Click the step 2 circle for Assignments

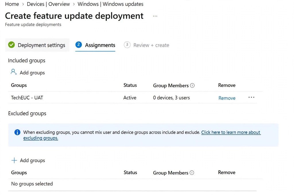(79, 45)
